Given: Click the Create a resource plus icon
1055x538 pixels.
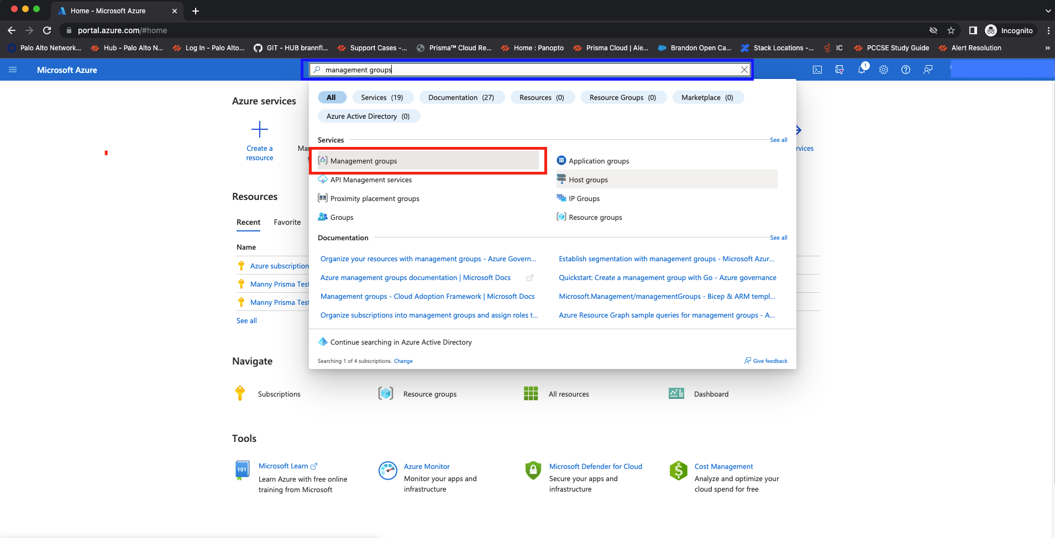Looking at the screenshot, I should pyautogui.click(x=259, y=130).
